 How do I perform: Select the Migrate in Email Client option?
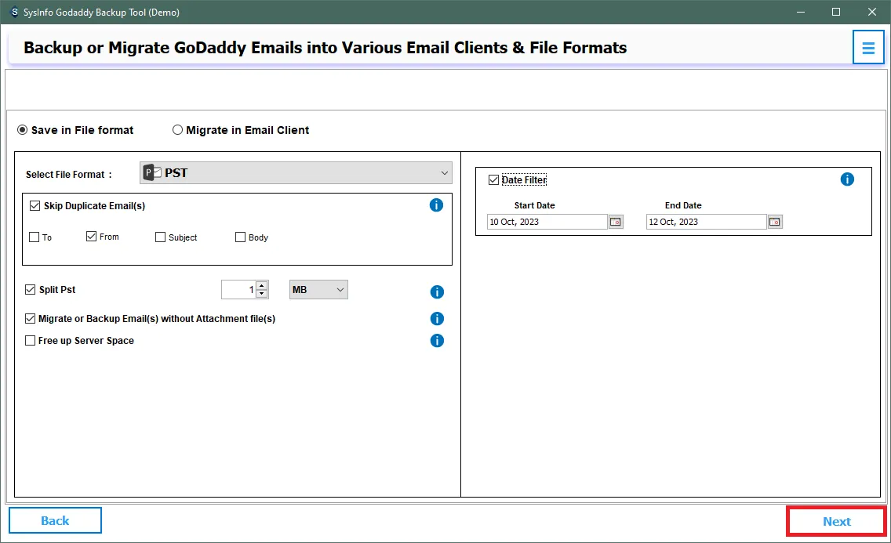pos(178,130)
